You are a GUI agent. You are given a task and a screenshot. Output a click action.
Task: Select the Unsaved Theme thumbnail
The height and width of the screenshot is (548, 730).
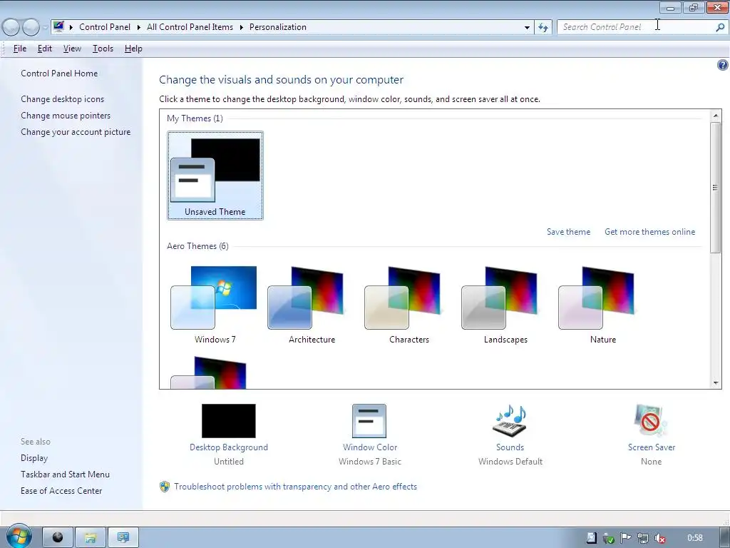pyautogui.click(x=215, y=176)
